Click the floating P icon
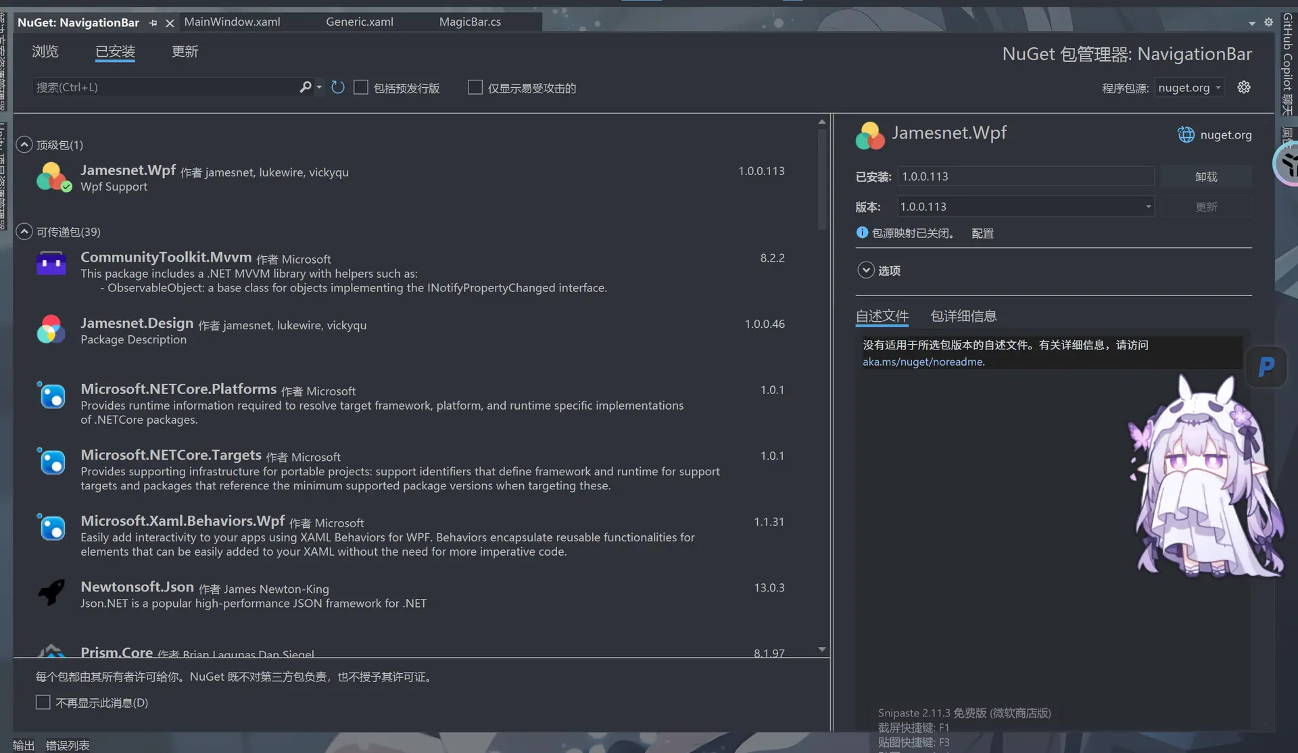Image resolution: width=1298 pixels, height=753 pixels. click(x=1266, y=367)
